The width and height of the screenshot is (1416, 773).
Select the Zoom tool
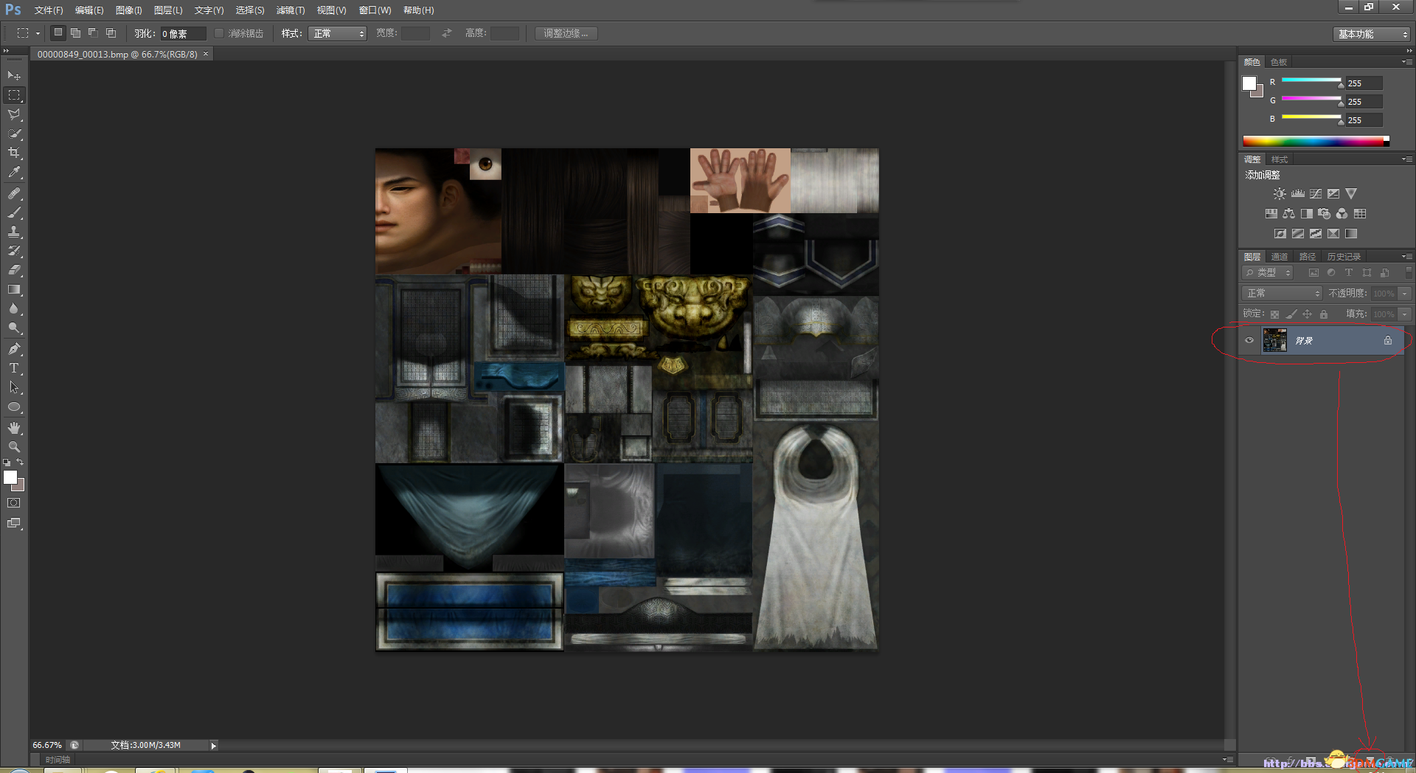[x=14, y=447]
